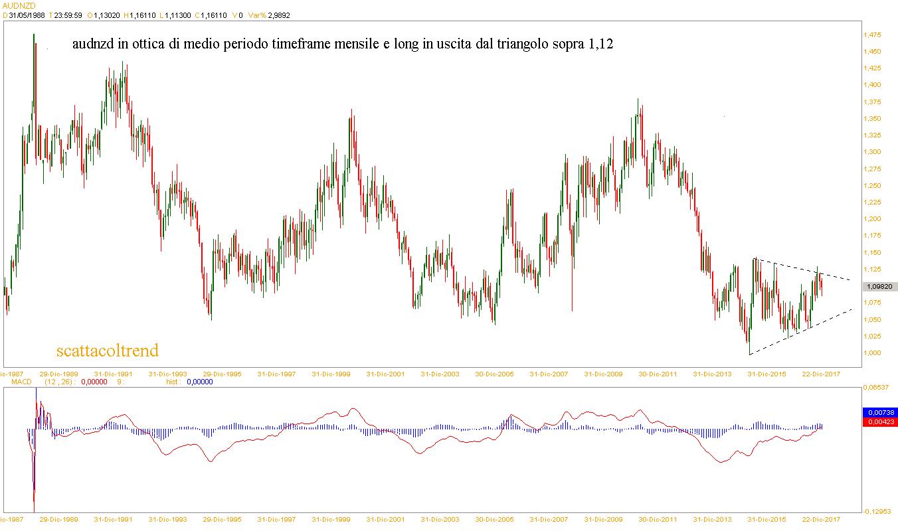Click the 0,06537 MACD scale label
The width and height of the screenshot is (898, 531).
[876, 386]
